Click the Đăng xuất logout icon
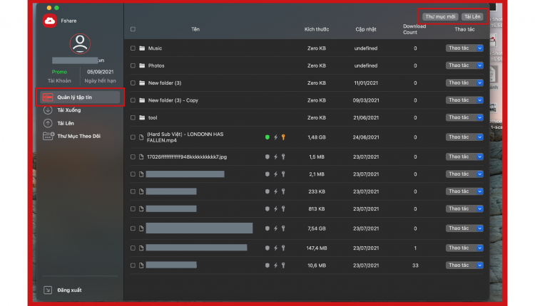 point(48,290)
